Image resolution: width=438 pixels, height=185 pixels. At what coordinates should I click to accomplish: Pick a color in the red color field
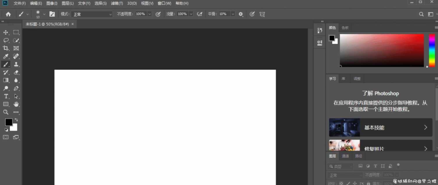pyautogui.click(x=382, y=51)
